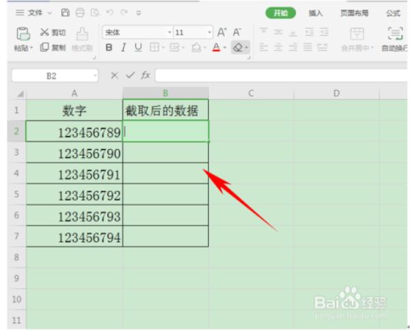Click 复制 (Copy) button
Screen dimensions: 410x330
(x=53, y=47)
